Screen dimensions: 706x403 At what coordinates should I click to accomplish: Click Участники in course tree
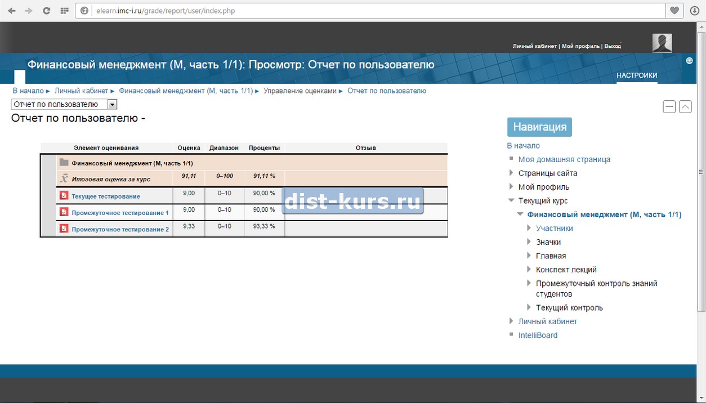(x=555, y=228)
